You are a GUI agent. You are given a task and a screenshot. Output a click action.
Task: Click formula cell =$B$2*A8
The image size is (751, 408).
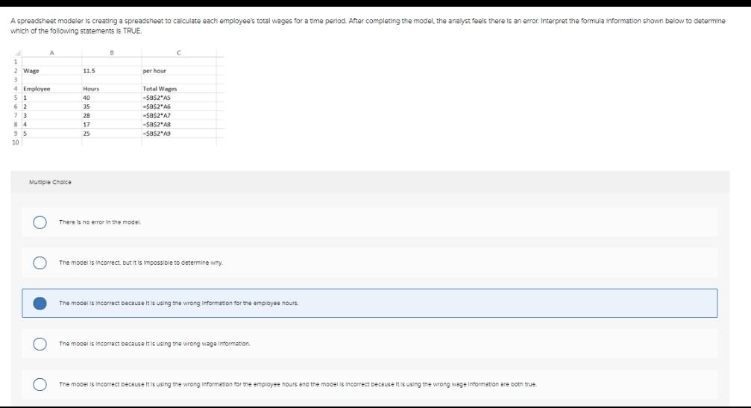coord(179,125)
